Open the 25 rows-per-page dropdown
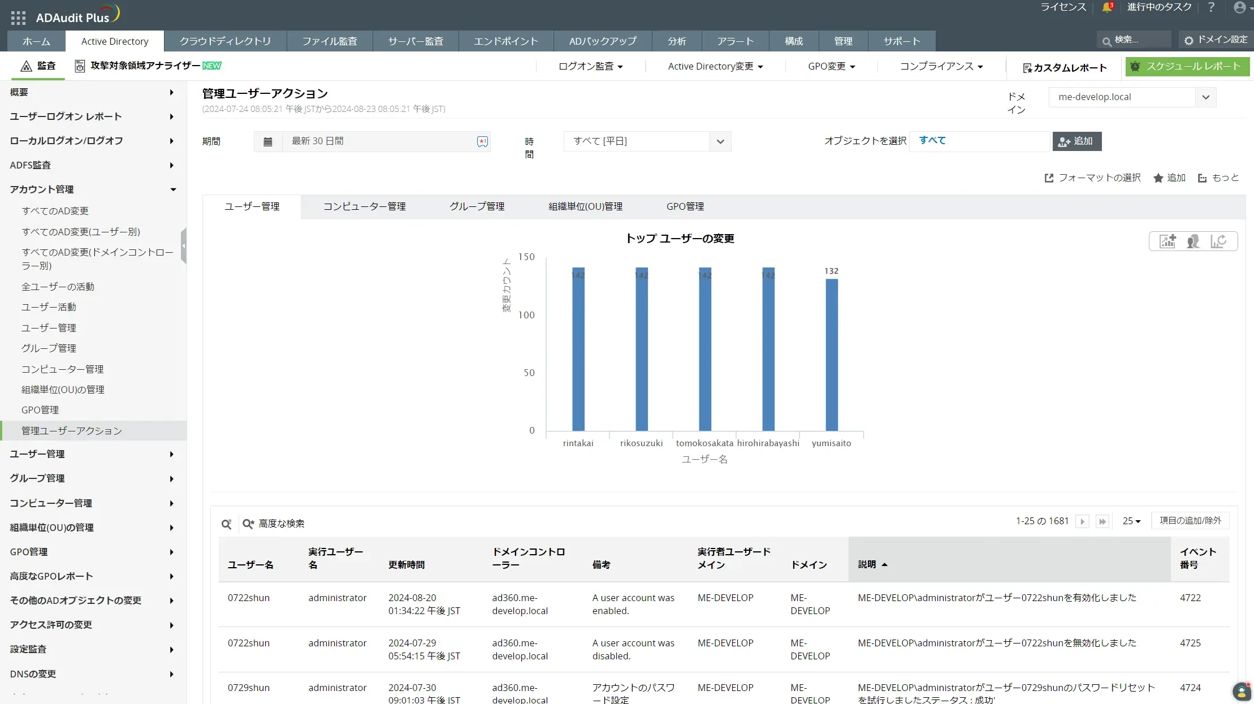Screen dimensions: 1254x704 (1131, 521)
